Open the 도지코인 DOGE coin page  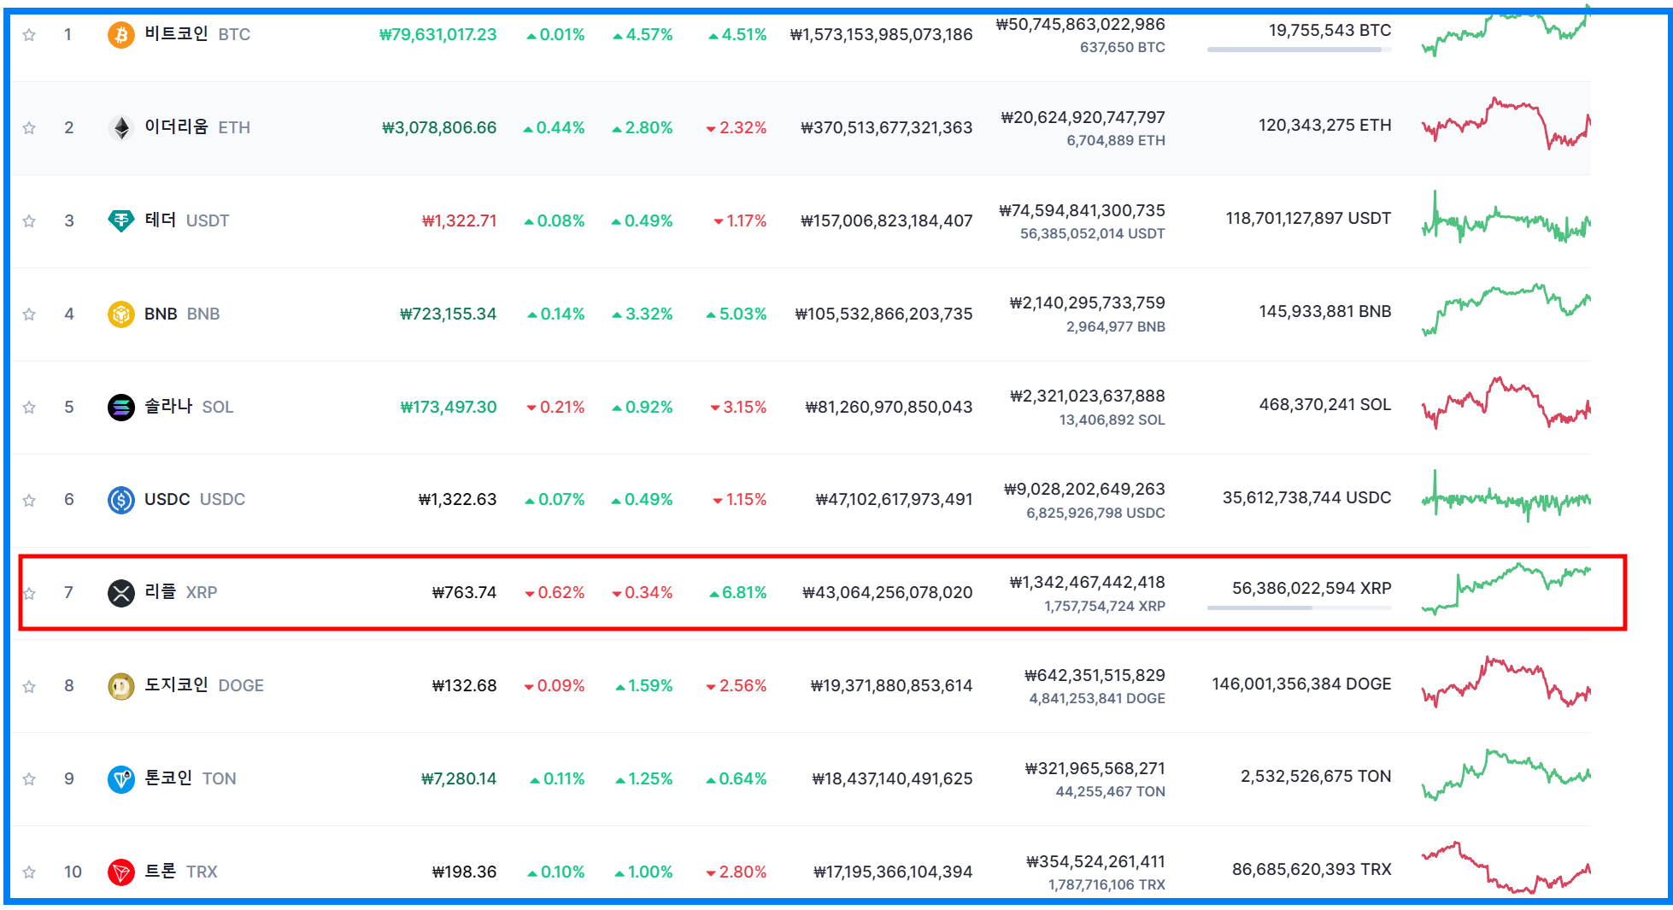(x=203, y=685)
